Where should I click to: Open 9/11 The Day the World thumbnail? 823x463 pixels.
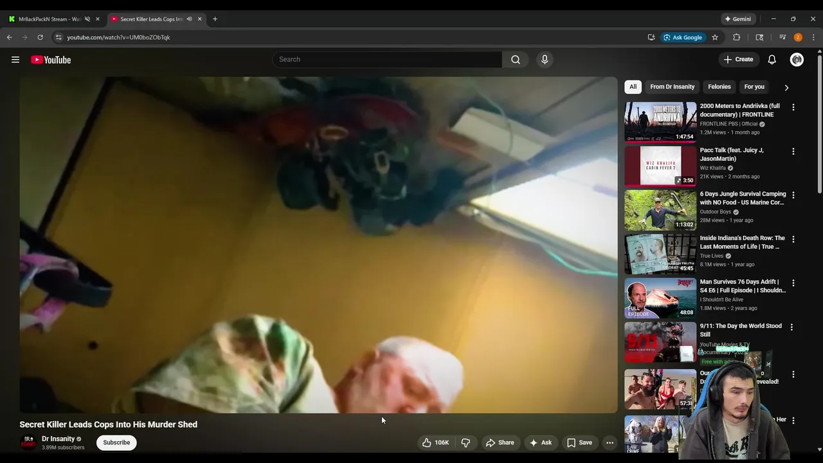point(660,341)
